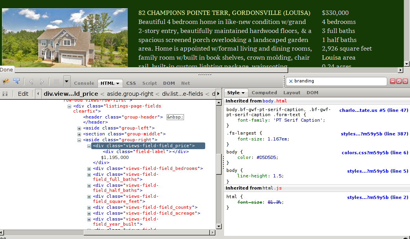Open the HTML tab options menu

pyautogui.click(x=118, y=84)
